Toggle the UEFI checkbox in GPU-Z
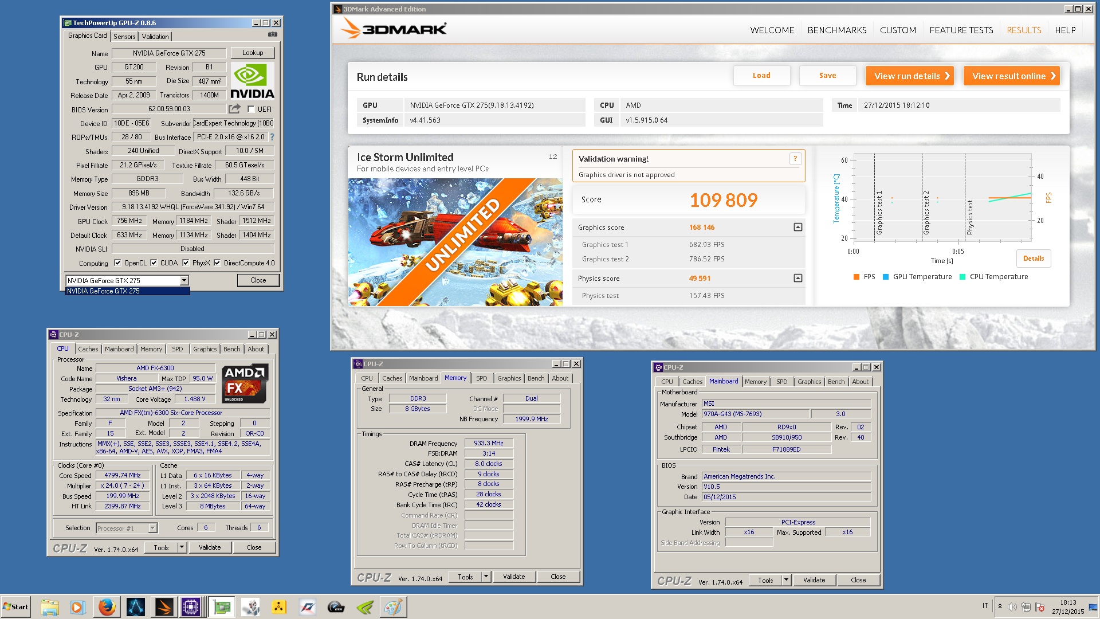1100x619 pixels. tap(251, 109)
